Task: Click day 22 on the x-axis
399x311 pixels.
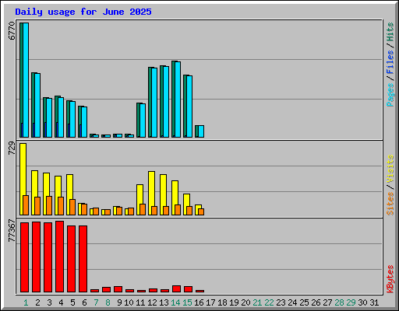Action: 269,302
